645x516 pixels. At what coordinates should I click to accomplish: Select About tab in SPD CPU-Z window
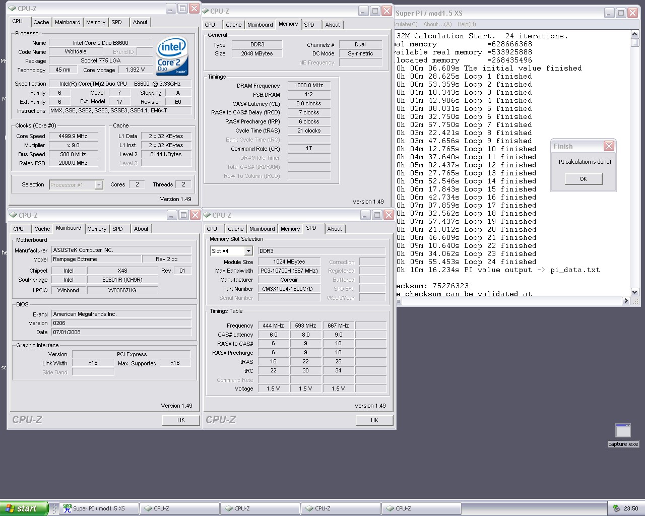coord(334,229)
